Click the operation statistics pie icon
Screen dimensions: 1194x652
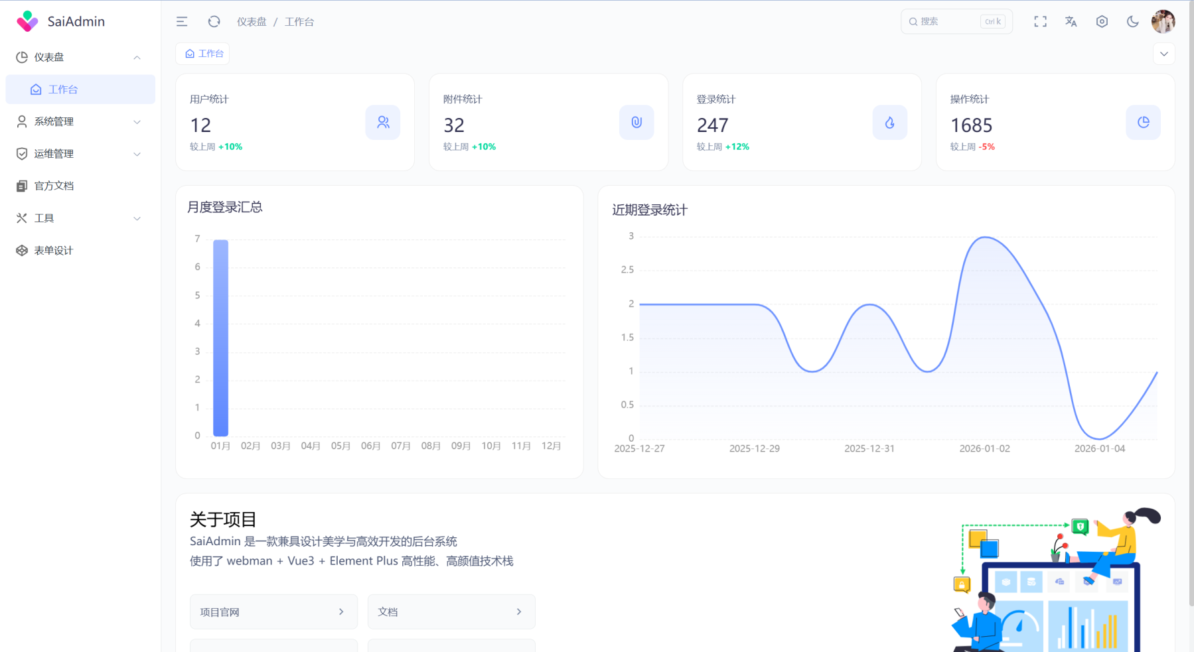click(1143, 123)
